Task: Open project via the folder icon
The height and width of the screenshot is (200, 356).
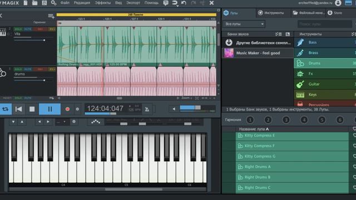Action: coord(34,3)
